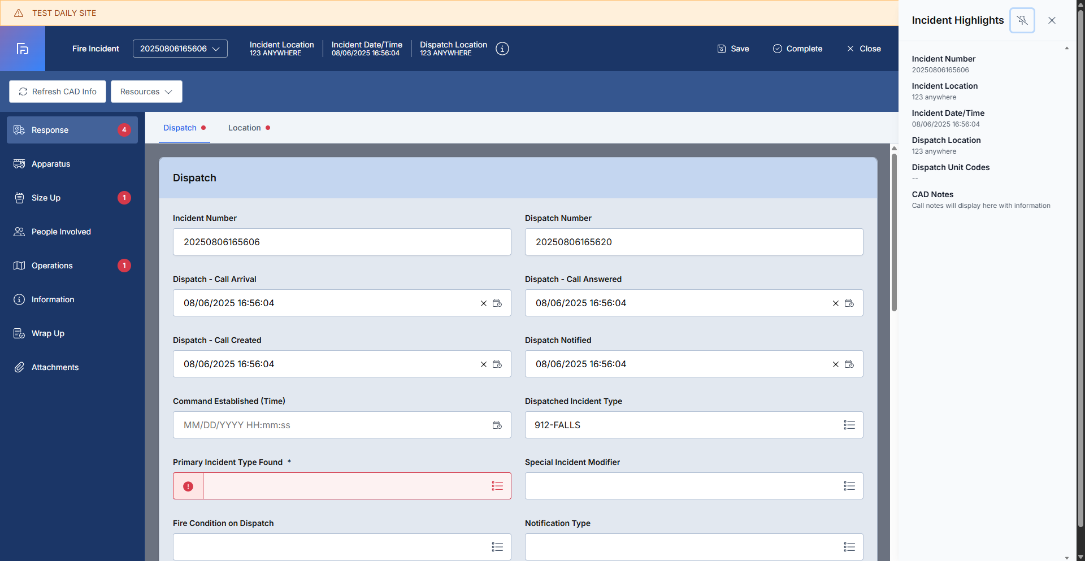
Task: Click the red 1 badge on Operations
Action: tap(124, 266)
